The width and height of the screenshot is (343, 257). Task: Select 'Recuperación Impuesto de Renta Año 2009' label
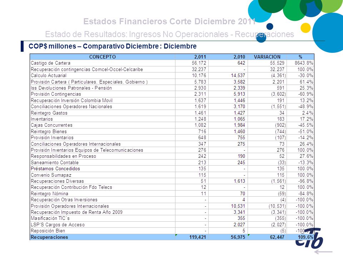click(76, 212)
